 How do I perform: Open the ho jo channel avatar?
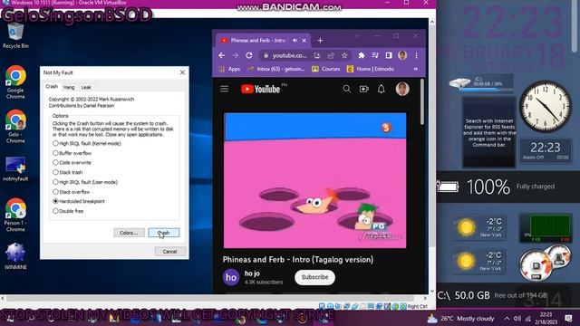click(x=231, y=277)
